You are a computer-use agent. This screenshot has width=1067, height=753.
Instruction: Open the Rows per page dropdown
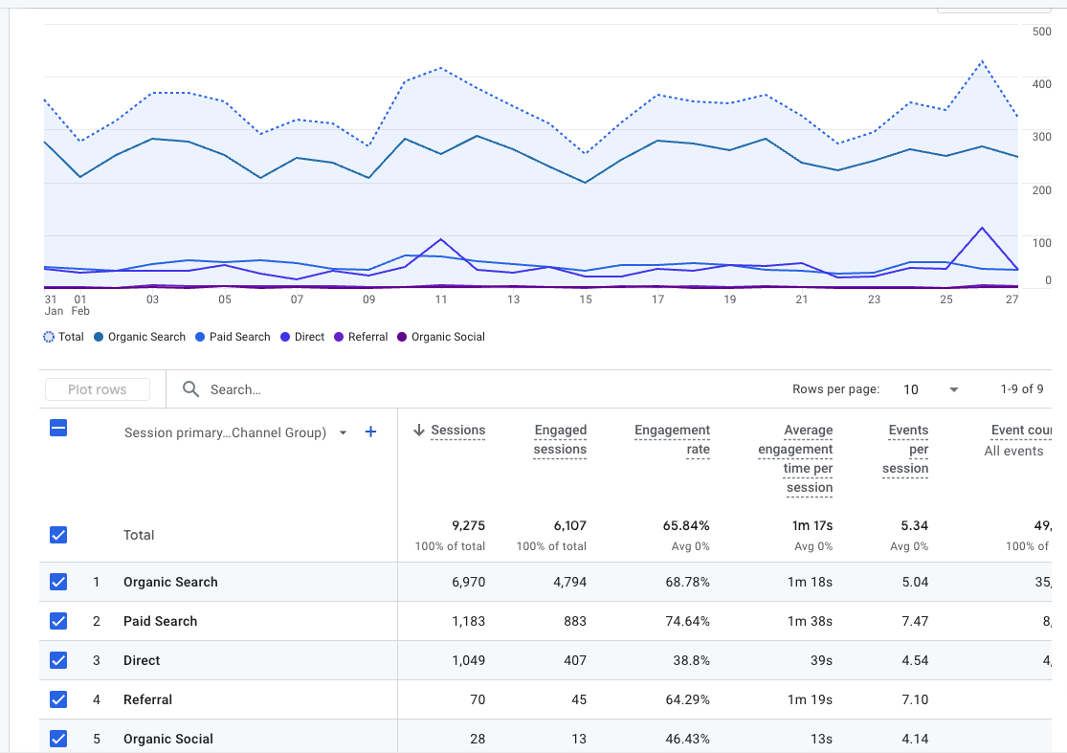(931, 389)
